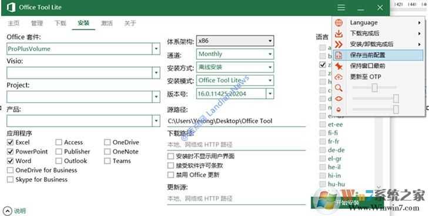This screenshot has width=429, height=216.
Task: Switch to the 下载 tab
Action: [x=60, y=23]
